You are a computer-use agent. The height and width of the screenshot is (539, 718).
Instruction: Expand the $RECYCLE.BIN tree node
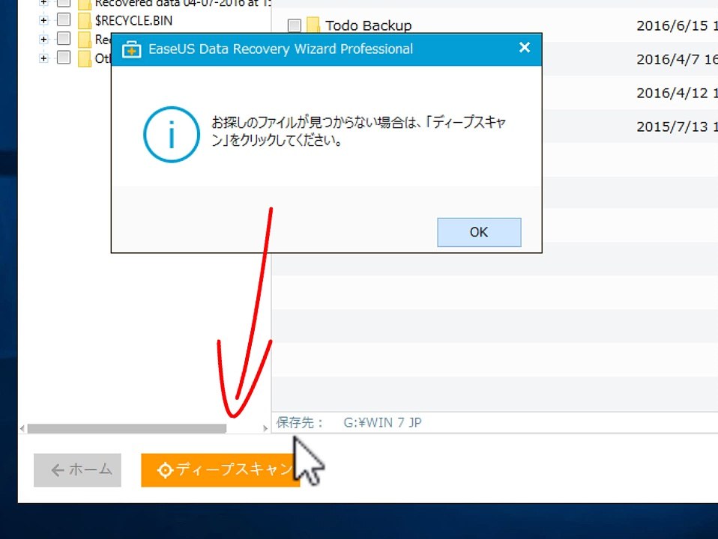click(x=43, y=19)
